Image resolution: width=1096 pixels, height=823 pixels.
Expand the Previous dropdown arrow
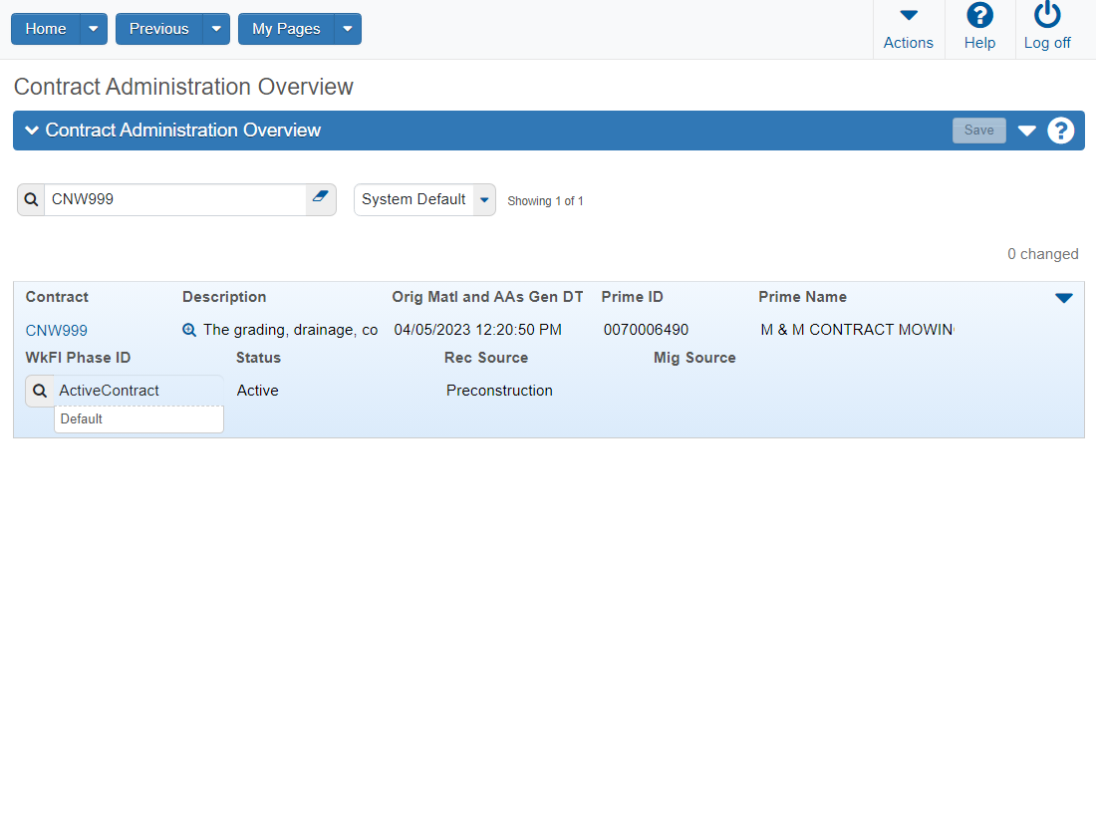pyautogui.click(x=216, y=29)
